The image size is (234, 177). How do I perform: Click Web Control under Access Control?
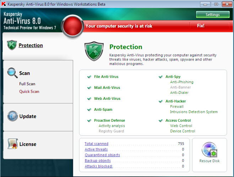tap(181, 126)
